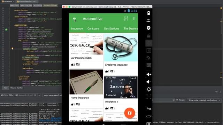Viewport: 223px width, 125px height.
Task: Open Employee Insurance stethoscope image
Action: pyautogui.click(x=121, y=48)
